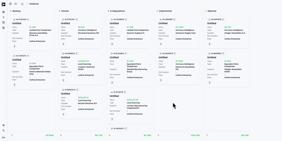The width and height of the screenshot is (282, 141).
Task: Copy ID of card IN-E2E98D14
Action: 76,53
